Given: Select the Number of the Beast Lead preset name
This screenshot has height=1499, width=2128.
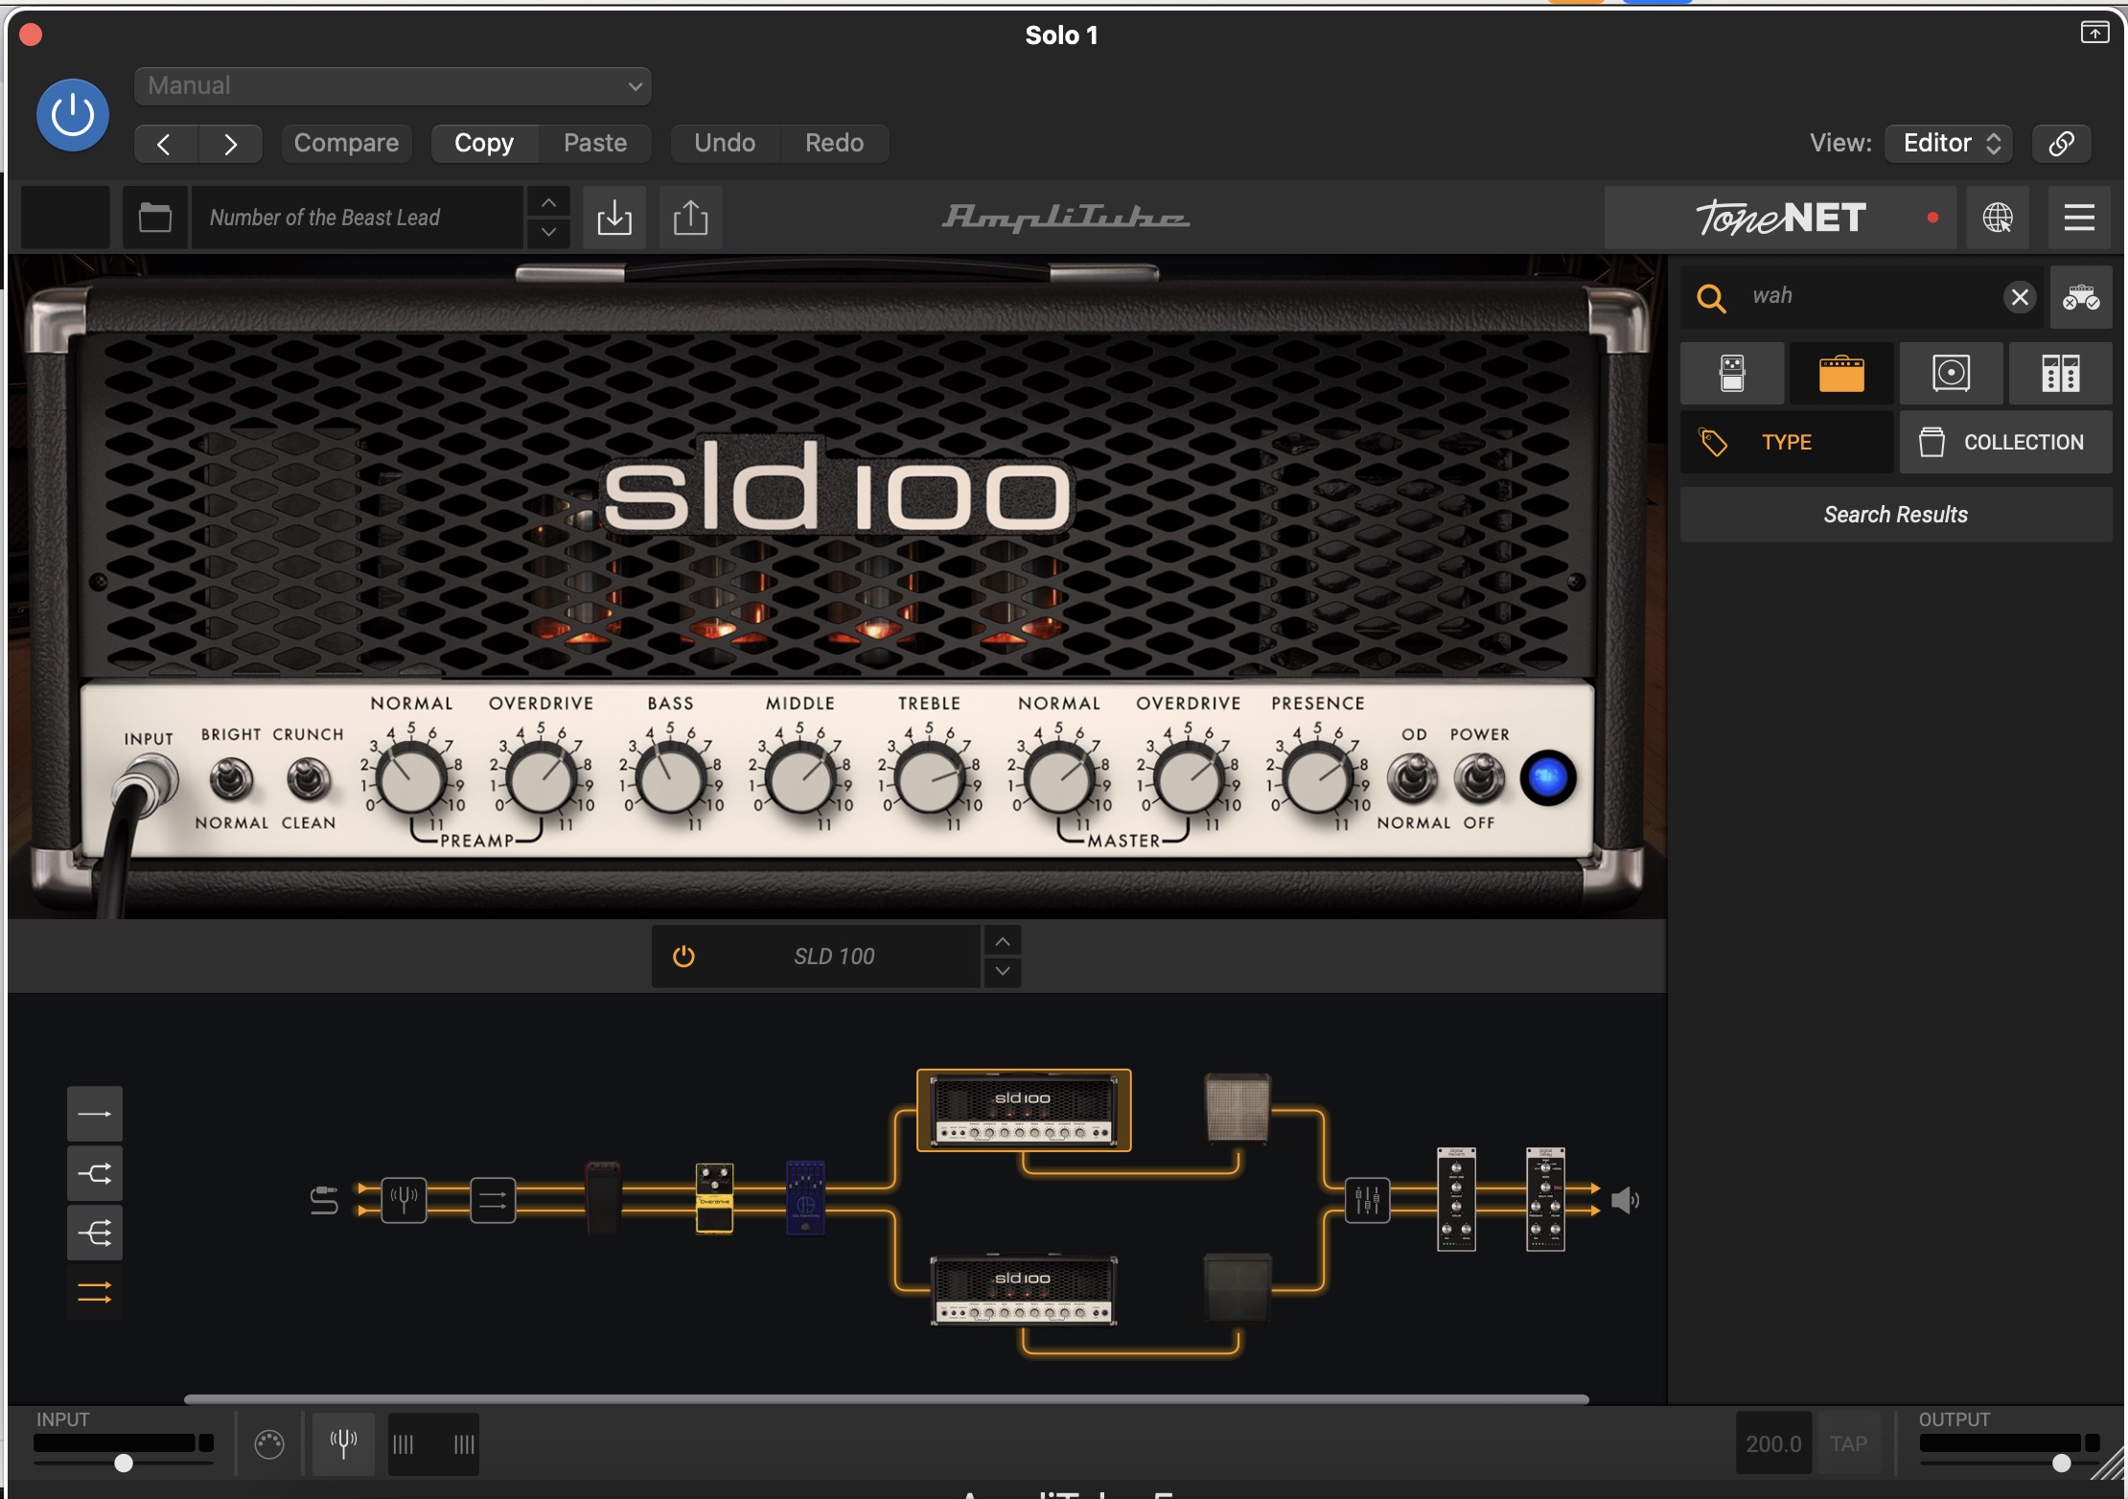Looking at the screenshot, I should coord(357,218).
